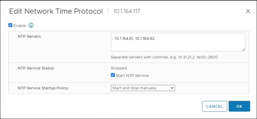Uncheck the Start NTP Service checkbox

(x=113, y=75)
